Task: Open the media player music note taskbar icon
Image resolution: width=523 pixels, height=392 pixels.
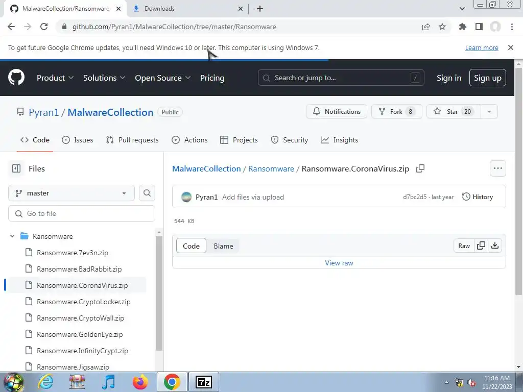Action: point(108,382)
